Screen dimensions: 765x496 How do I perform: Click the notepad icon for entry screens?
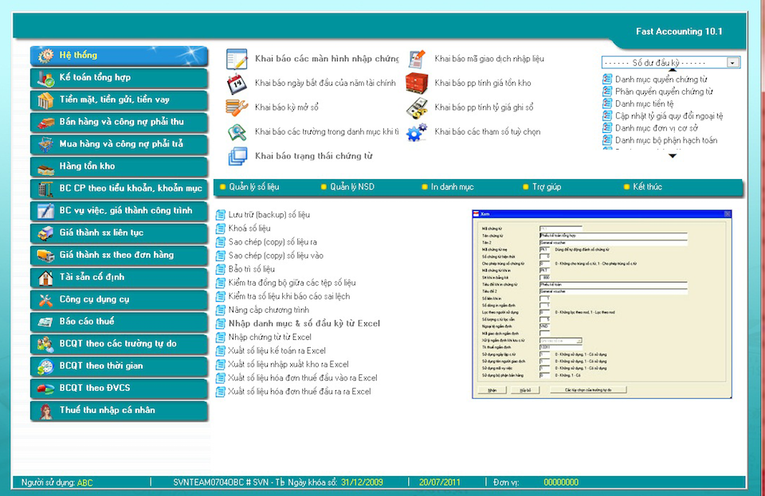coord(237,59)
